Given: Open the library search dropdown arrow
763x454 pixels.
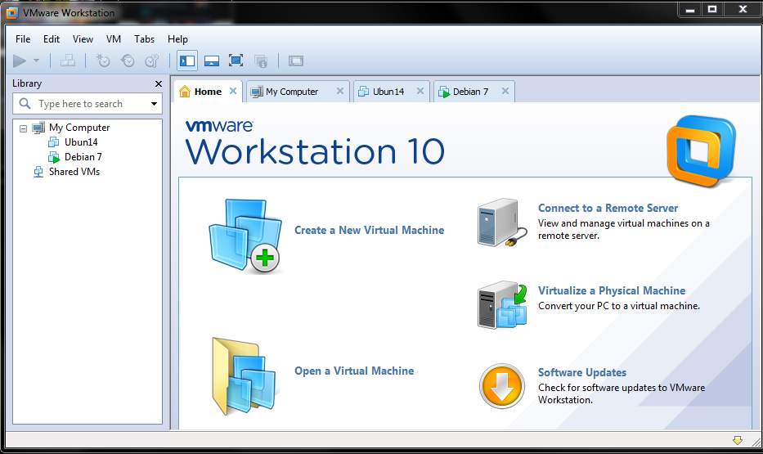Looking at the screenshot, I should [x=154, y=104].
